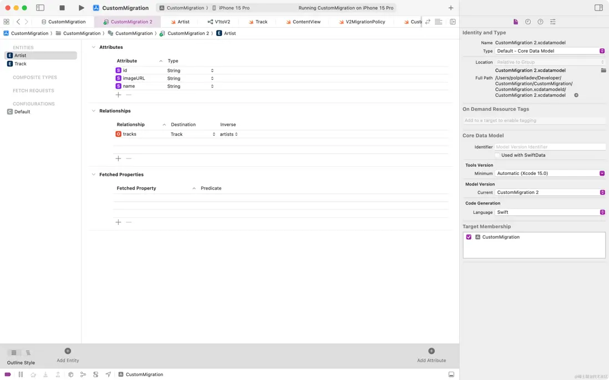Switch to table editor style
This screenshot has height=380, width=609.
[x=14, y=352]
